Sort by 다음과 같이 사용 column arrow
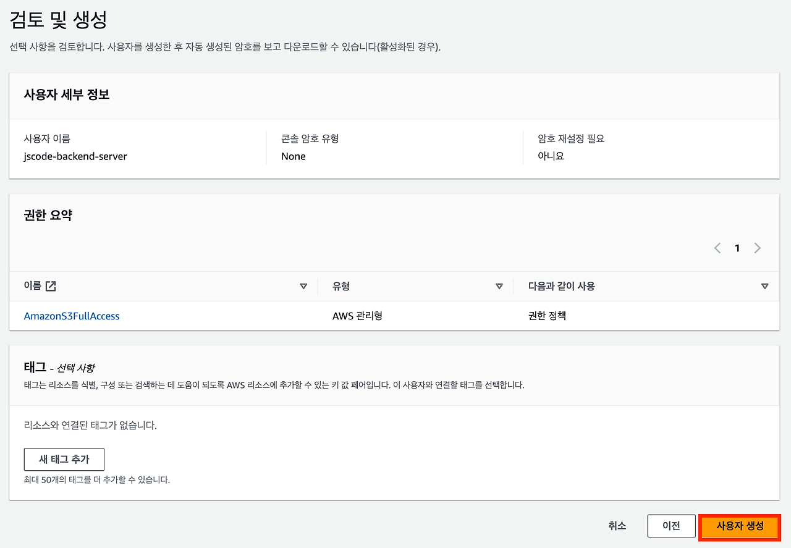791x548 pixels. [x=765, y=286]
